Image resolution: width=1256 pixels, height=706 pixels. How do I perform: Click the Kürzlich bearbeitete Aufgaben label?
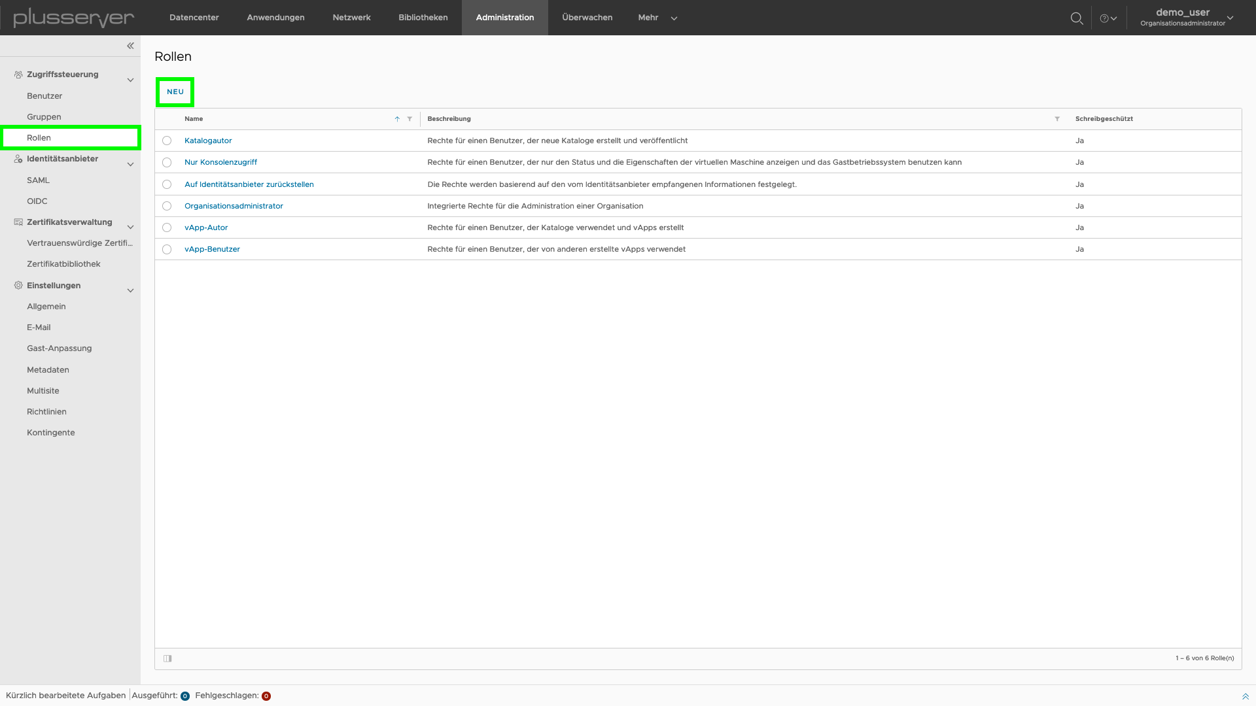click(x=65, y=696)
